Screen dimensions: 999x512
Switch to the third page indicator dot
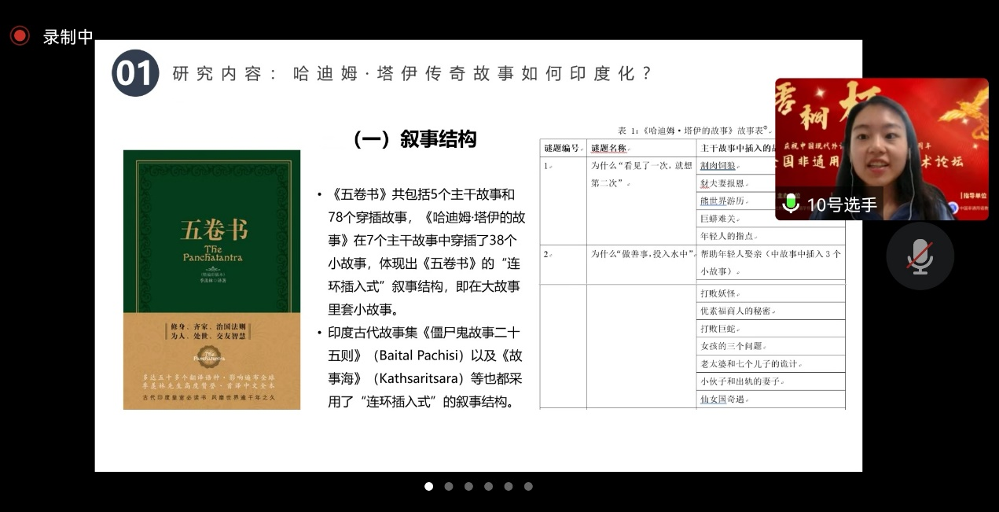pyautogui.click(x=468, y=486)
